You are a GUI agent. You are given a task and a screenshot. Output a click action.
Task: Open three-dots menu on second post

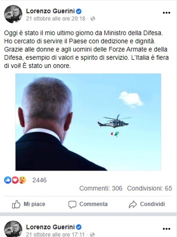click(166, 229)
